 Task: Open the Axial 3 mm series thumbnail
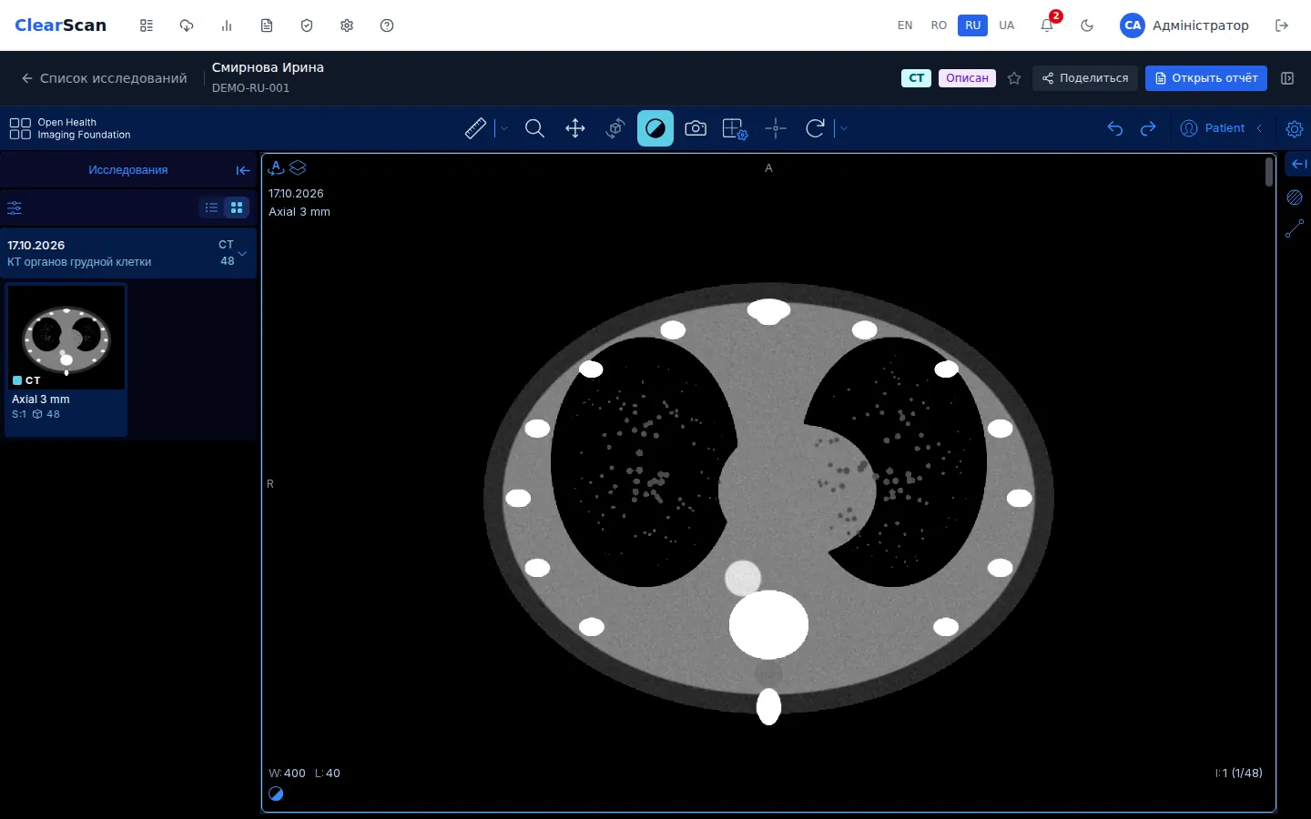coord(66,360)
